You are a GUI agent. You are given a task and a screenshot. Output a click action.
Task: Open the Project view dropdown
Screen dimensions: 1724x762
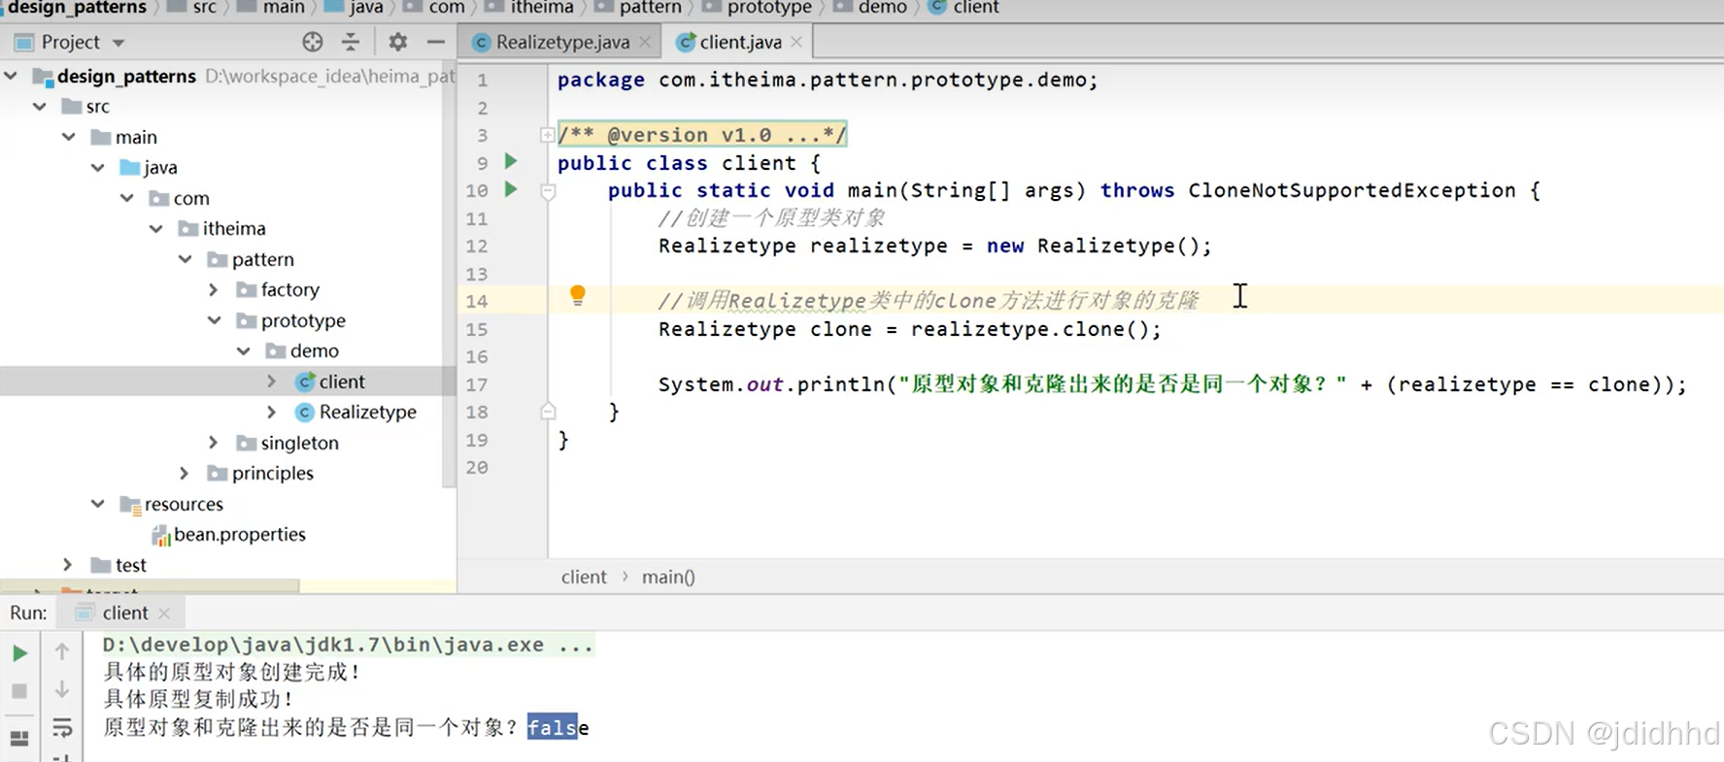[x=118, y=43]
